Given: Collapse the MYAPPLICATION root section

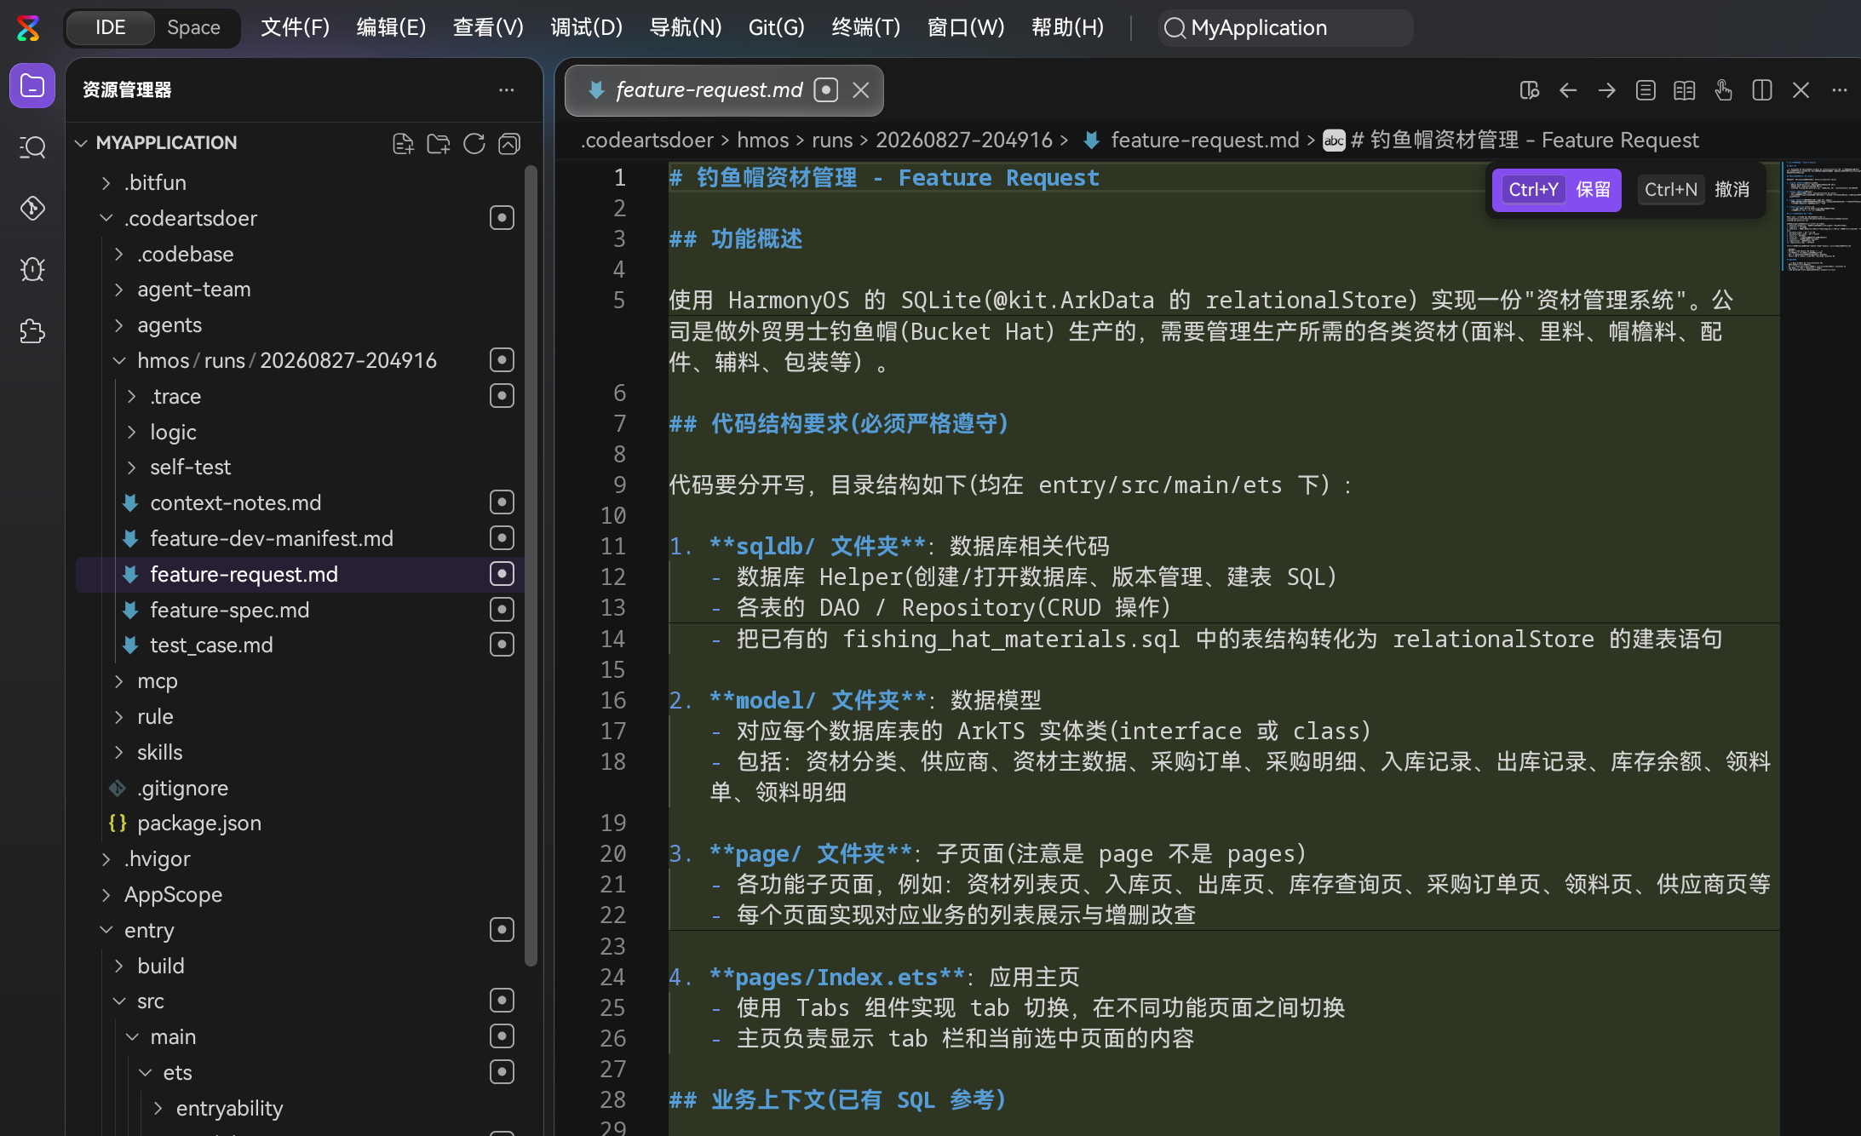Looking at the screenshot, I should (82, 143).
